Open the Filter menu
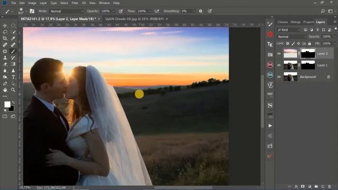Viewport: 338px width, 190px height. point(75,3)
